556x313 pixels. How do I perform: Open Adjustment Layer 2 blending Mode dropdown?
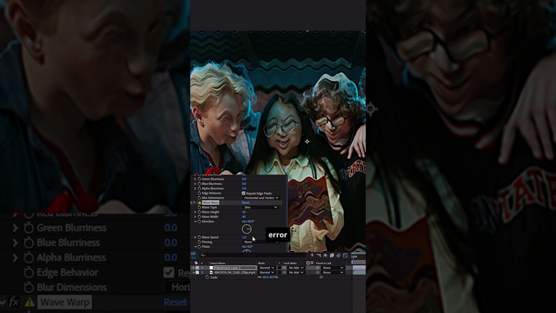(267, 268)
